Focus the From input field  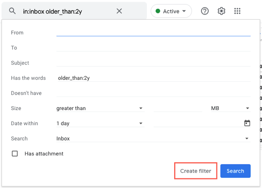click(x=154, y=33)
